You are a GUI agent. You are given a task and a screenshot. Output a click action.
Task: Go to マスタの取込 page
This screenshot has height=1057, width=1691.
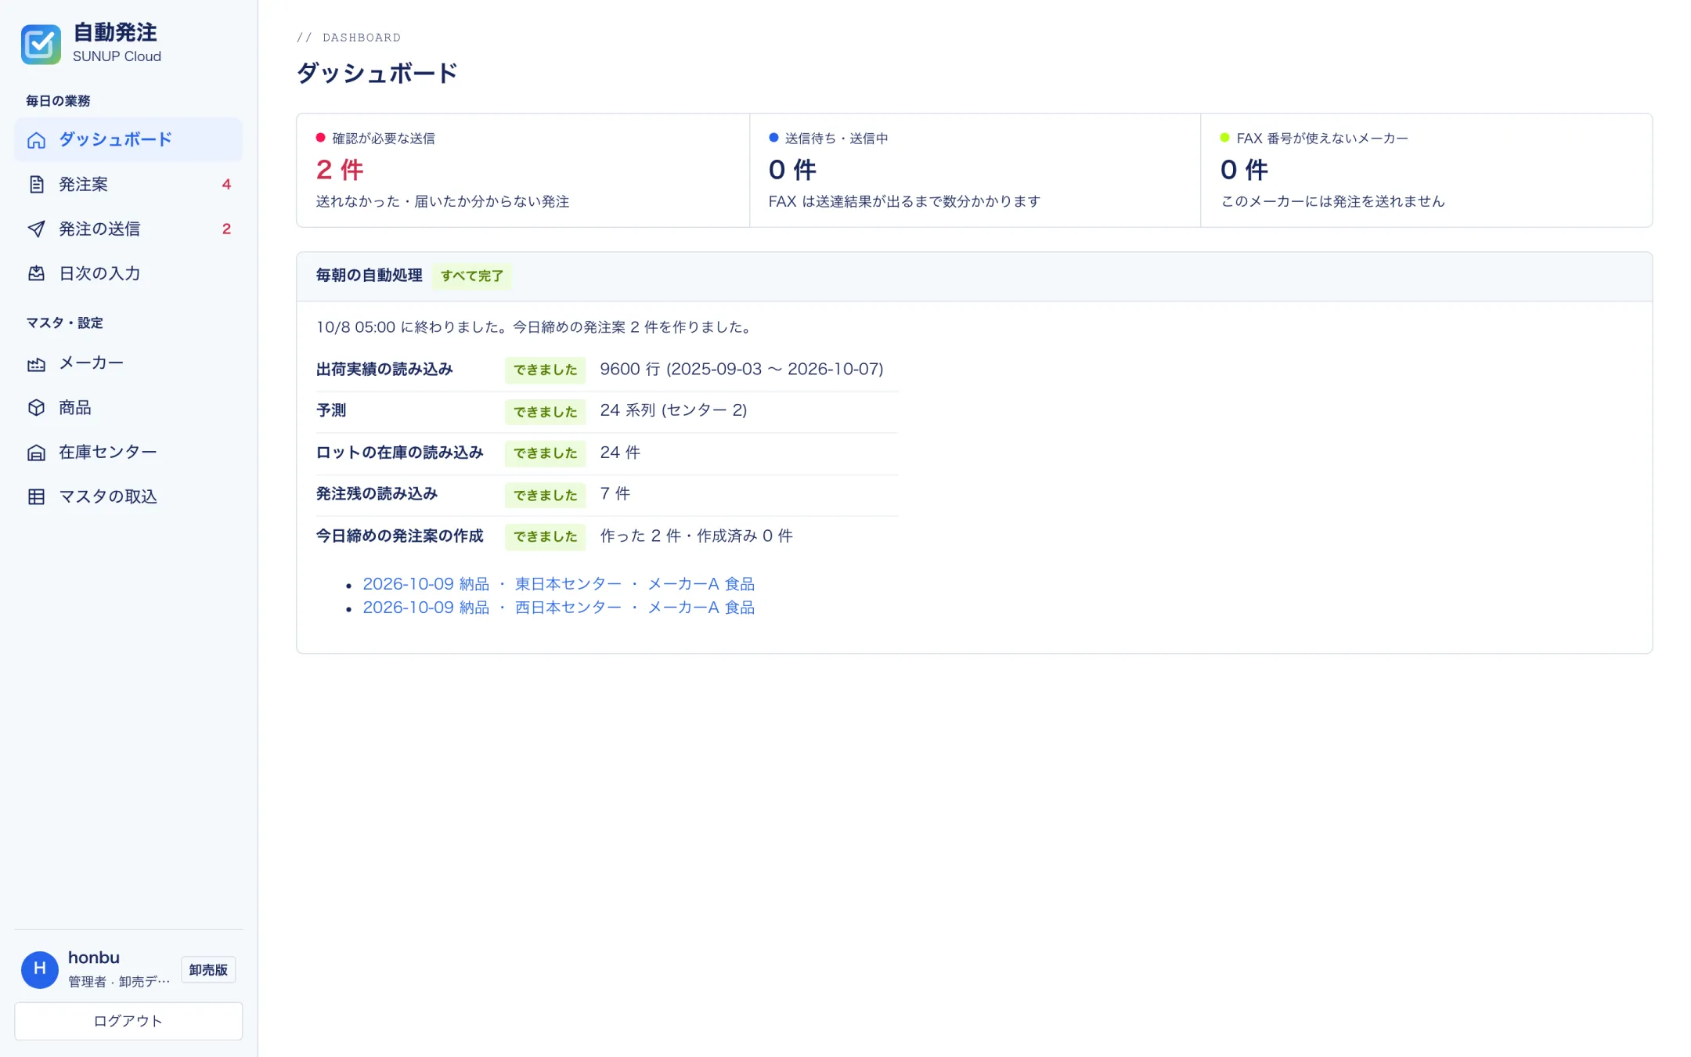128,497
